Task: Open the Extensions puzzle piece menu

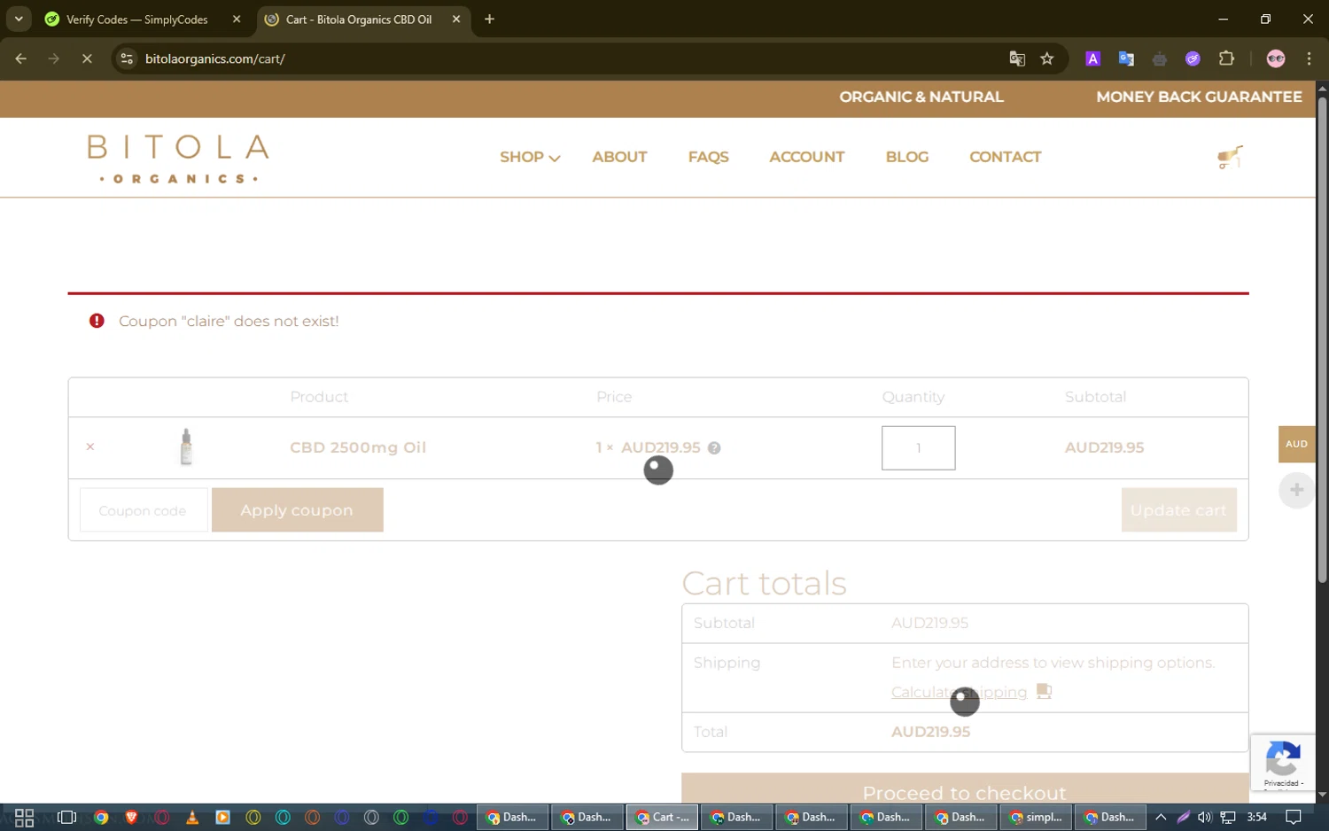Action: [x=1226, y=58]
